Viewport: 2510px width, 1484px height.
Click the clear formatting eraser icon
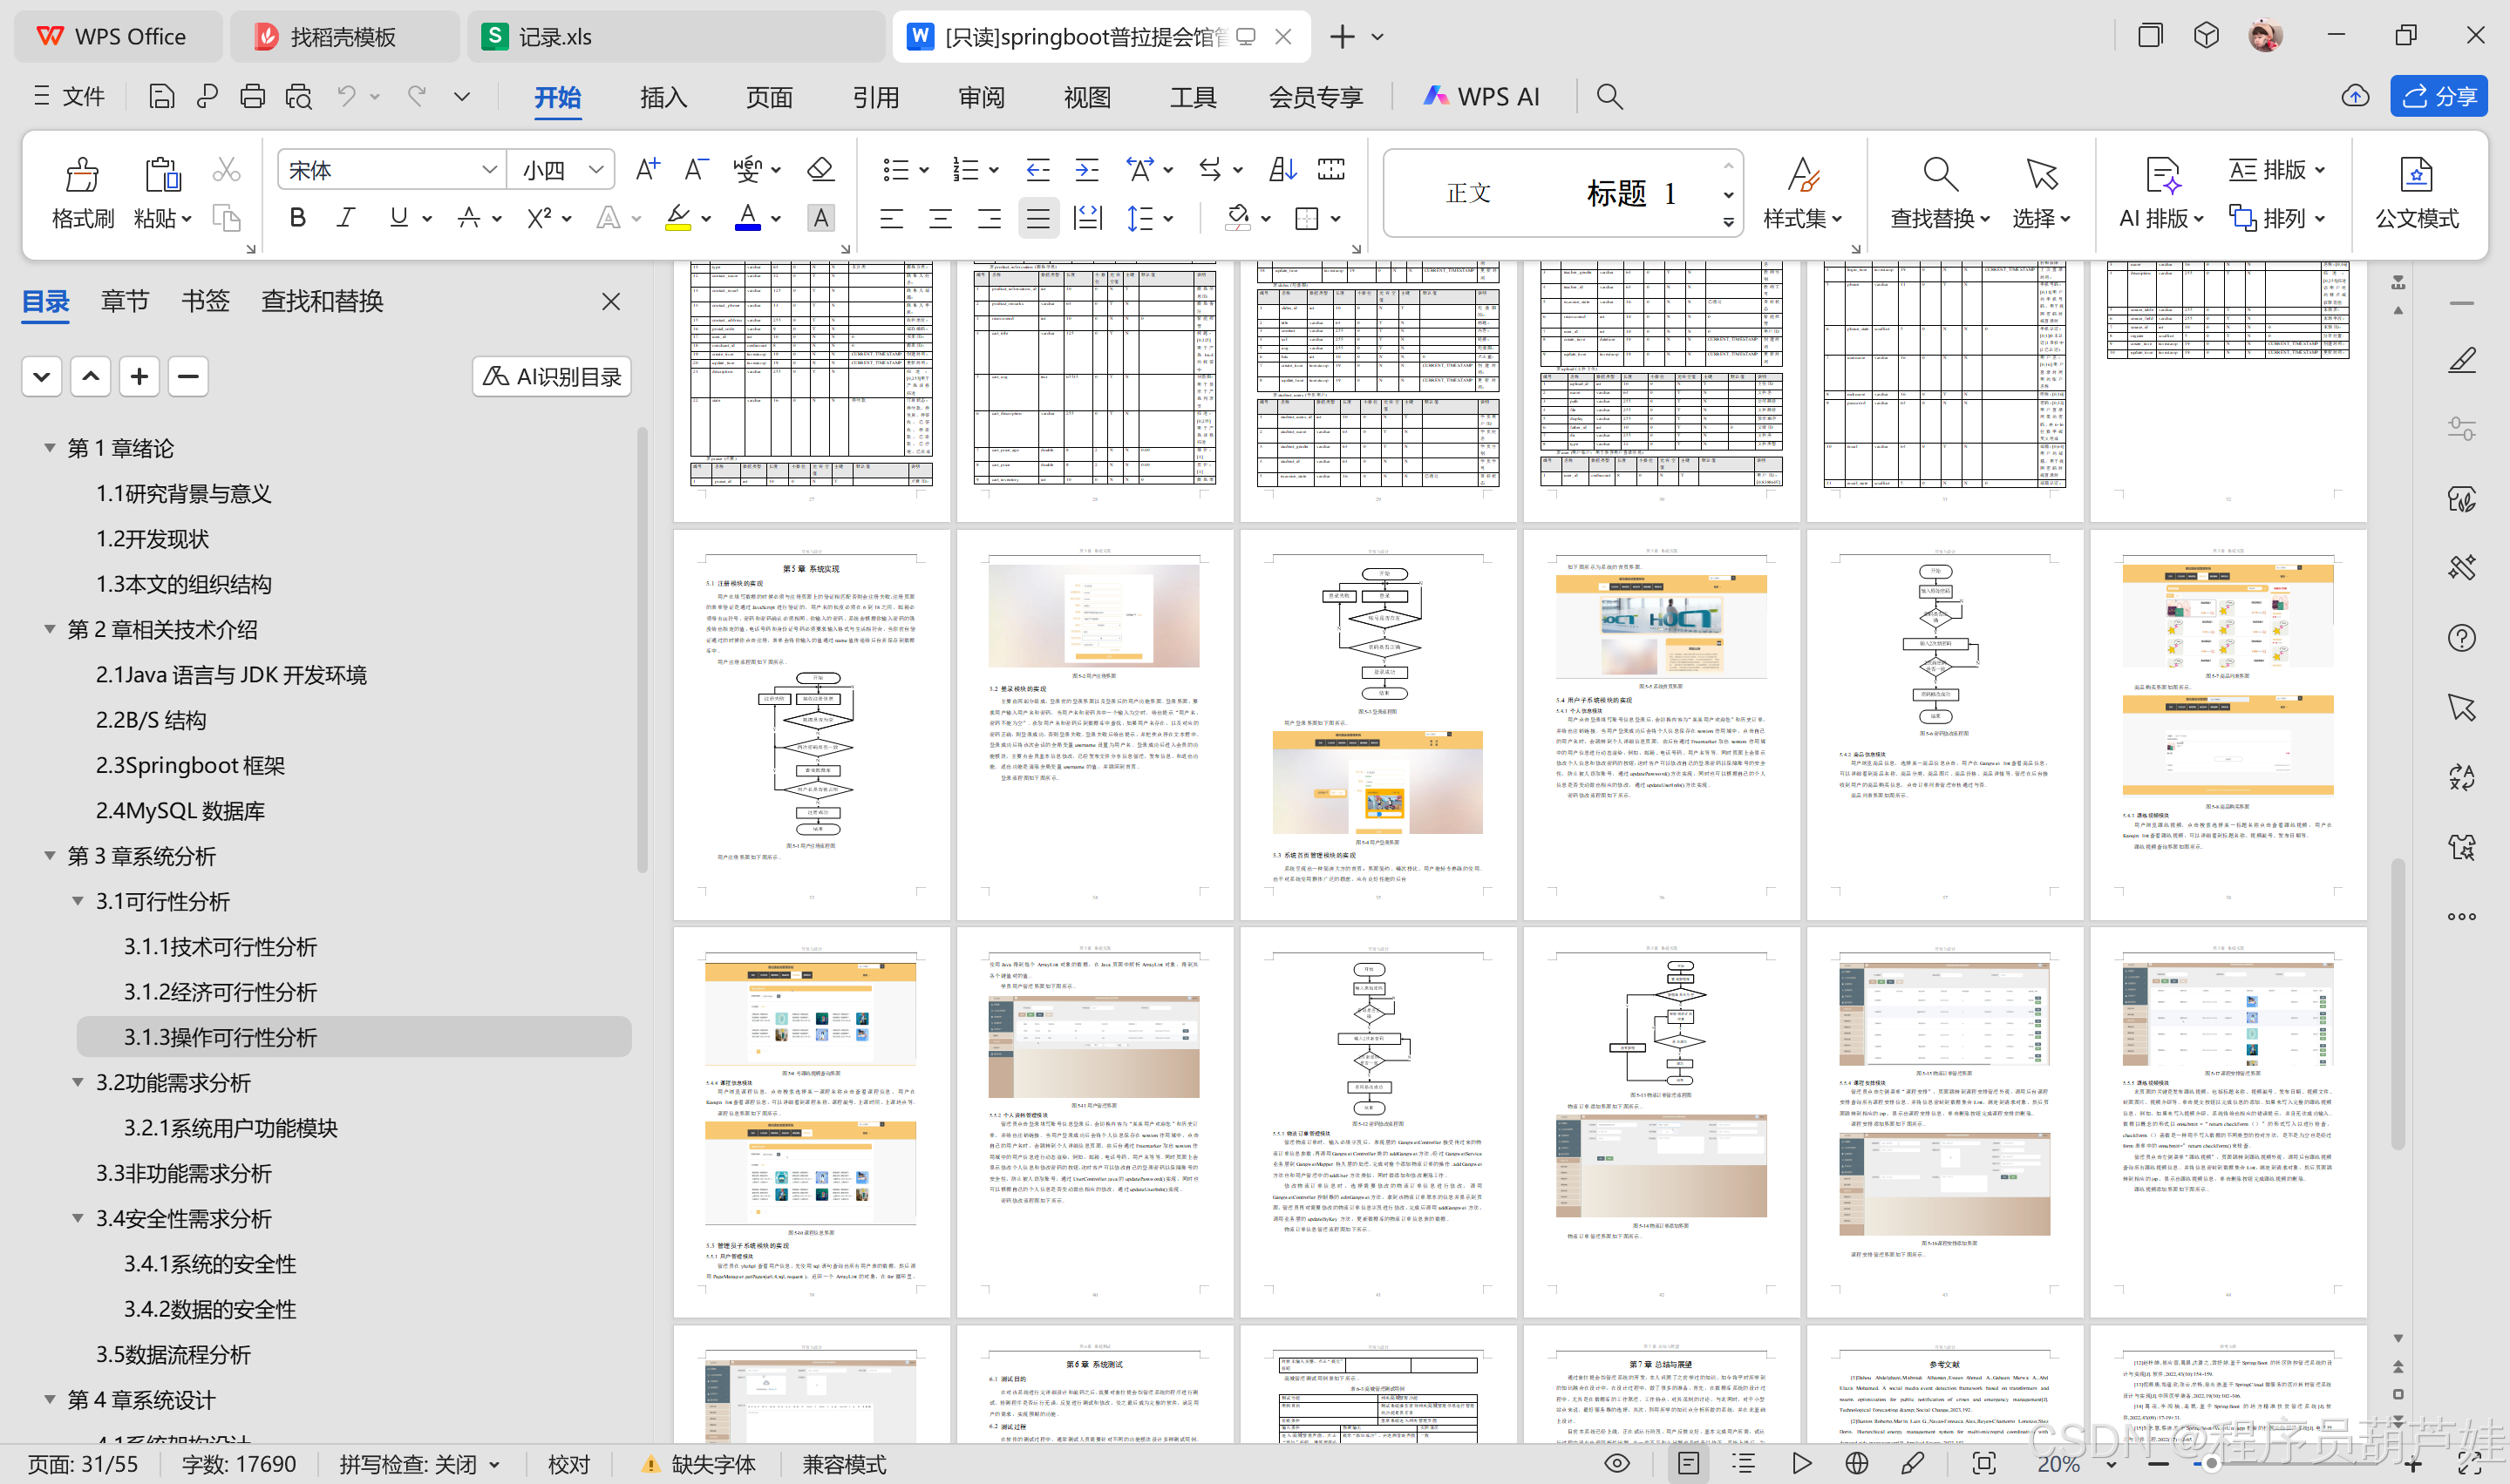coord(820,169)
